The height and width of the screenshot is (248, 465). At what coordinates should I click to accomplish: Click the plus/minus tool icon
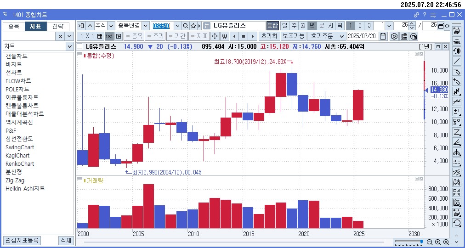pos(457,112)
